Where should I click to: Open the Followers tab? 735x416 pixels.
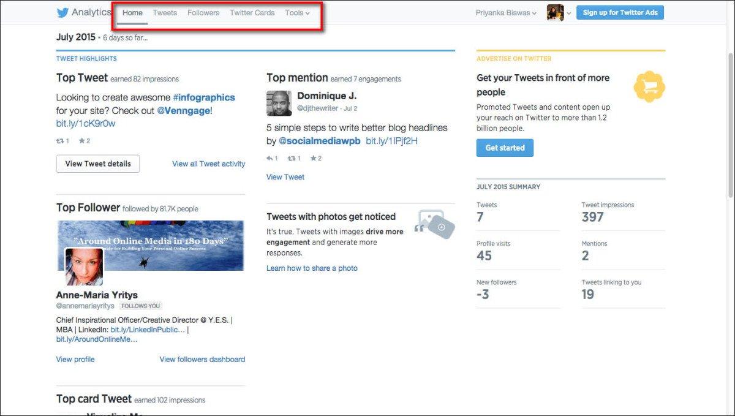[203, 13]
